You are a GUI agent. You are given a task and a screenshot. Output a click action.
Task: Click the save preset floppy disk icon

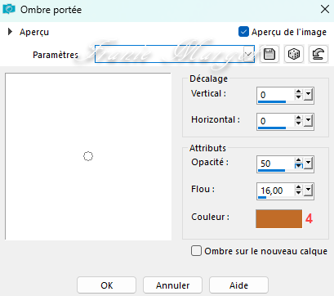[x=269, y=54]
